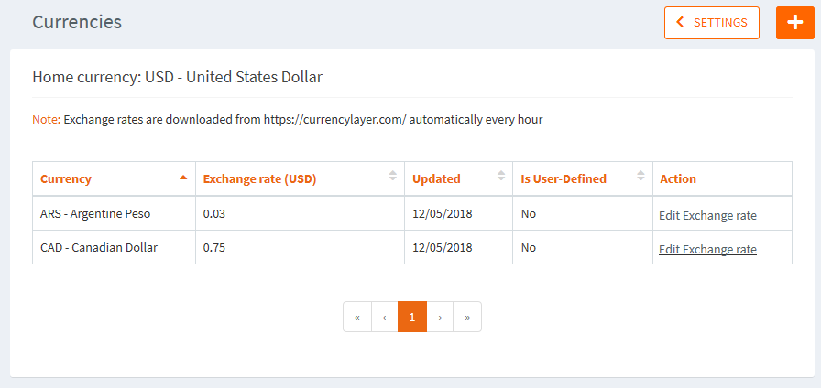Jump to last page of results
The height and width of the screenshot is (388, 821).
467,317
